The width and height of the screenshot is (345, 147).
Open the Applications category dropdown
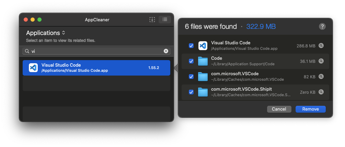tap(46, 33)
